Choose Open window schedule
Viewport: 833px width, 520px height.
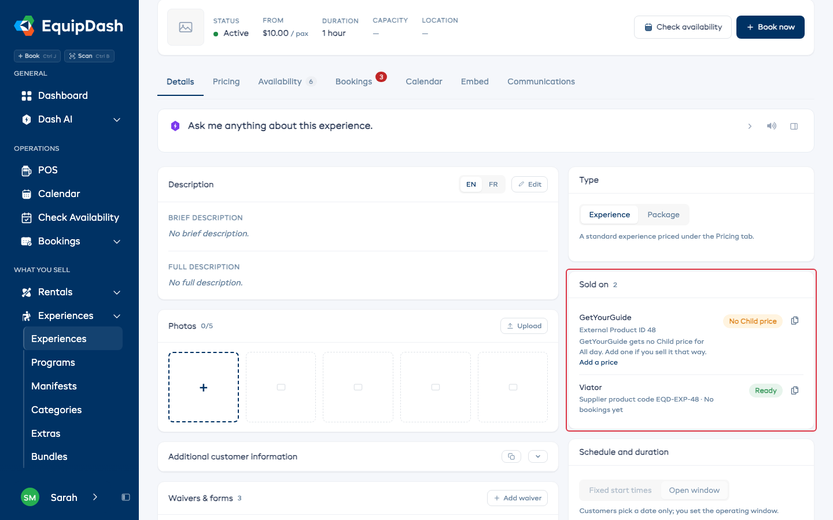pyautogui.click(x=694, y=490)
